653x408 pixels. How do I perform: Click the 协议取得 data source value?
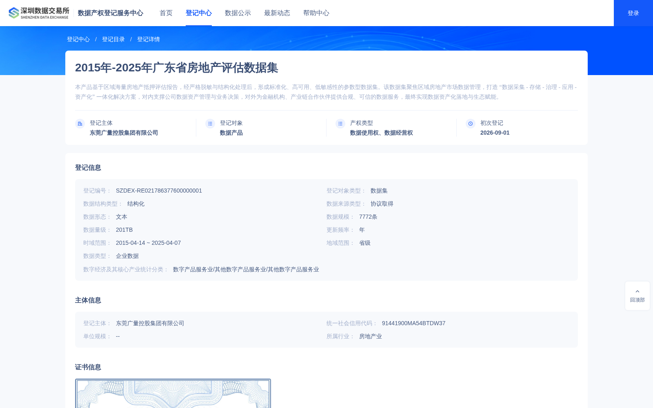[x=382, y=204]
